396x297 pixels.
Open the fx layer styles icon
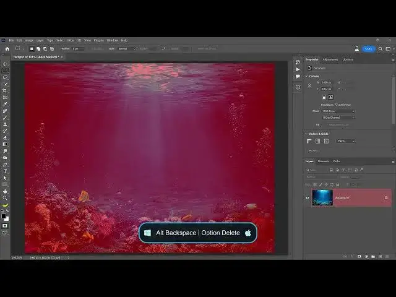click(352, 256)
